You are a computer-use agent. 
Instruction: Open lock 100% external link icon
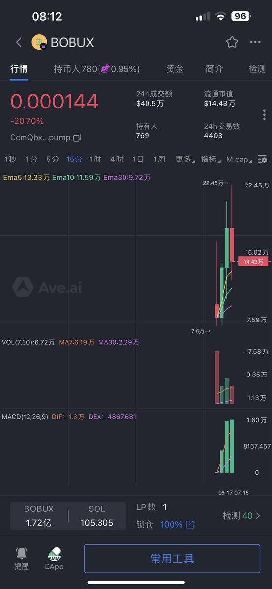(190, 525)
